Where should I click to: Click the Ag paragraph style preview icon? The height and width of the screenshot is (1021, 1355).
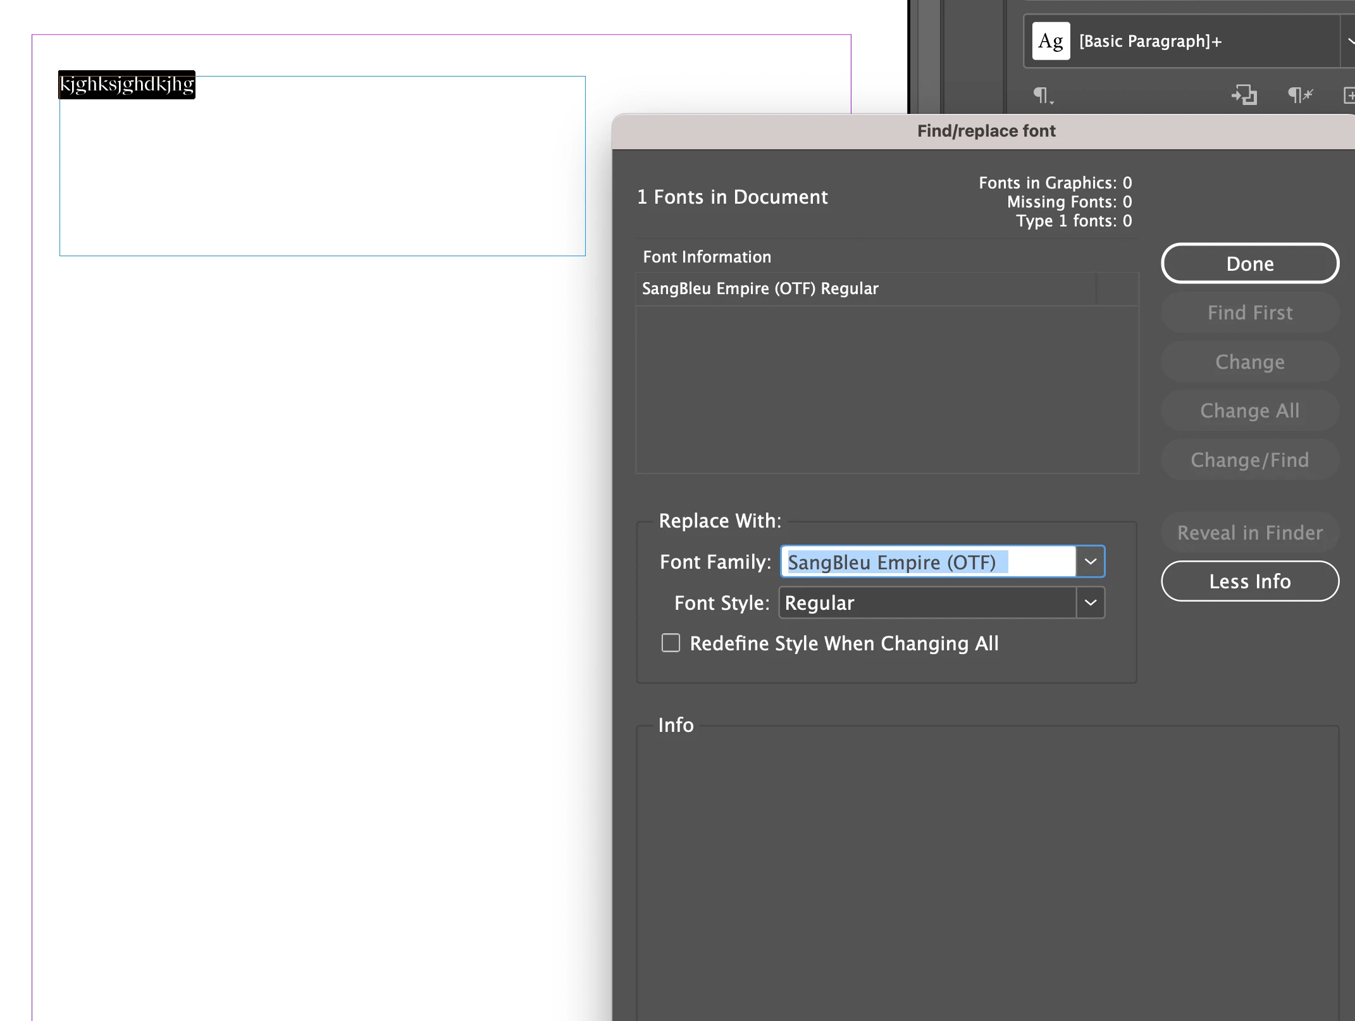pyautogui.click(x=1051, y=42)
